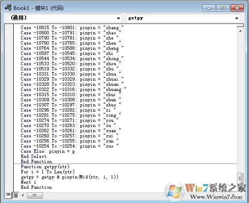Click the margin indicator bar beside the 'Next i' line
The height and width of the screenshot is (203, 249).
point(9,182)
